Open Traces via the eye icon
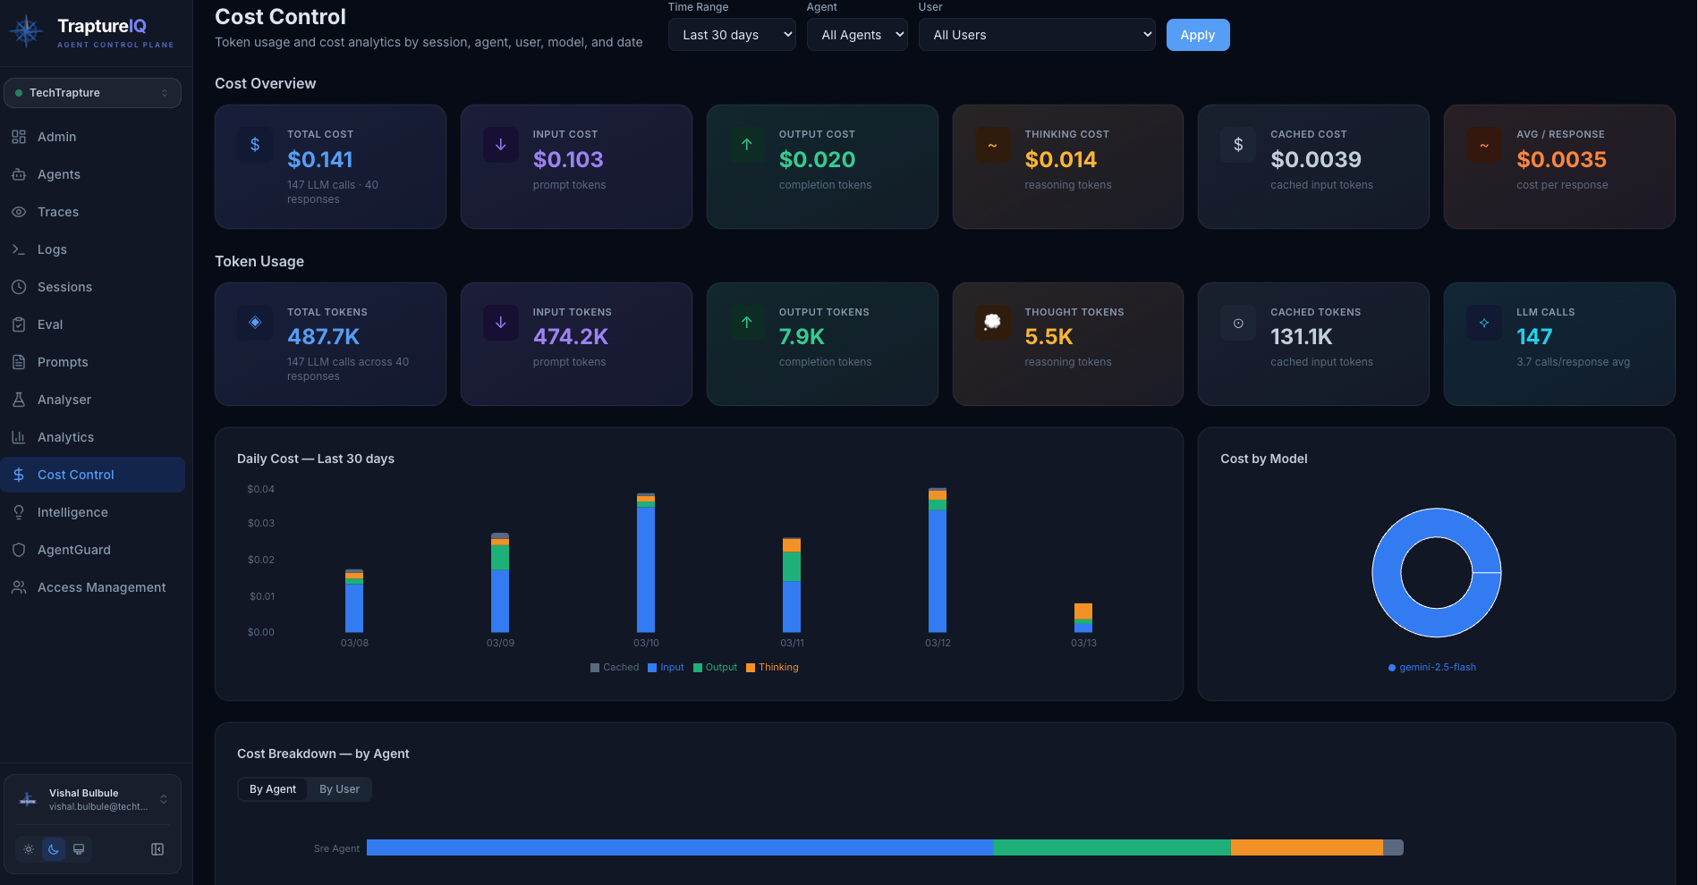This screenshot has height=885, width=1698. pyautogui.click(x=19, y=212)
